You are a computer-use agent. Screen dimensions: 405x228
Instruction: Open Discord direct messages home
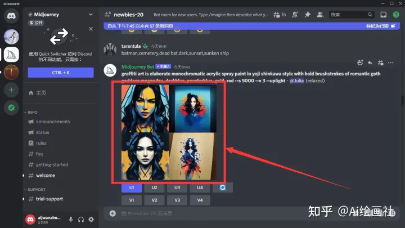11,16
